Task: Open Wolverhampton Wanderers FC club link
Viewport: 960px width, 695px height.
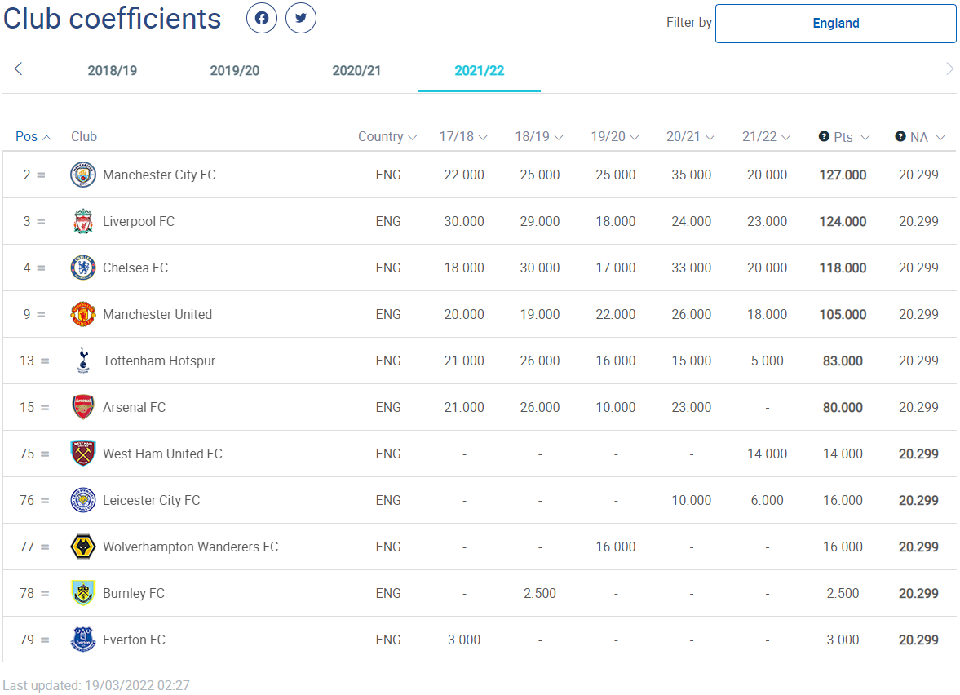Action: point(190,547)
